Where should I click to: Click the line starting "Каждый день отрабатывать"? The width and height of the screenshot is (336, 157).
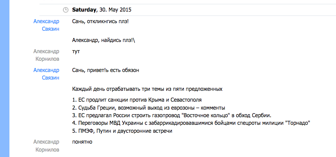pos(147,89)
